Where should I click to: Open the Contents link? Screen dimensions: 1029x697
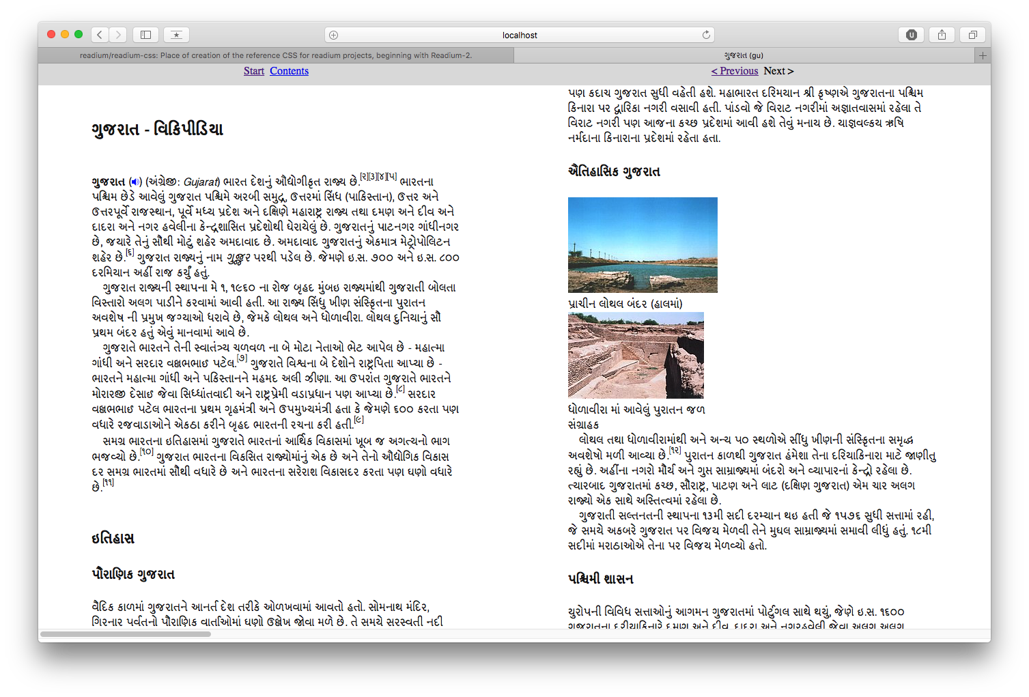click(289, 71)
